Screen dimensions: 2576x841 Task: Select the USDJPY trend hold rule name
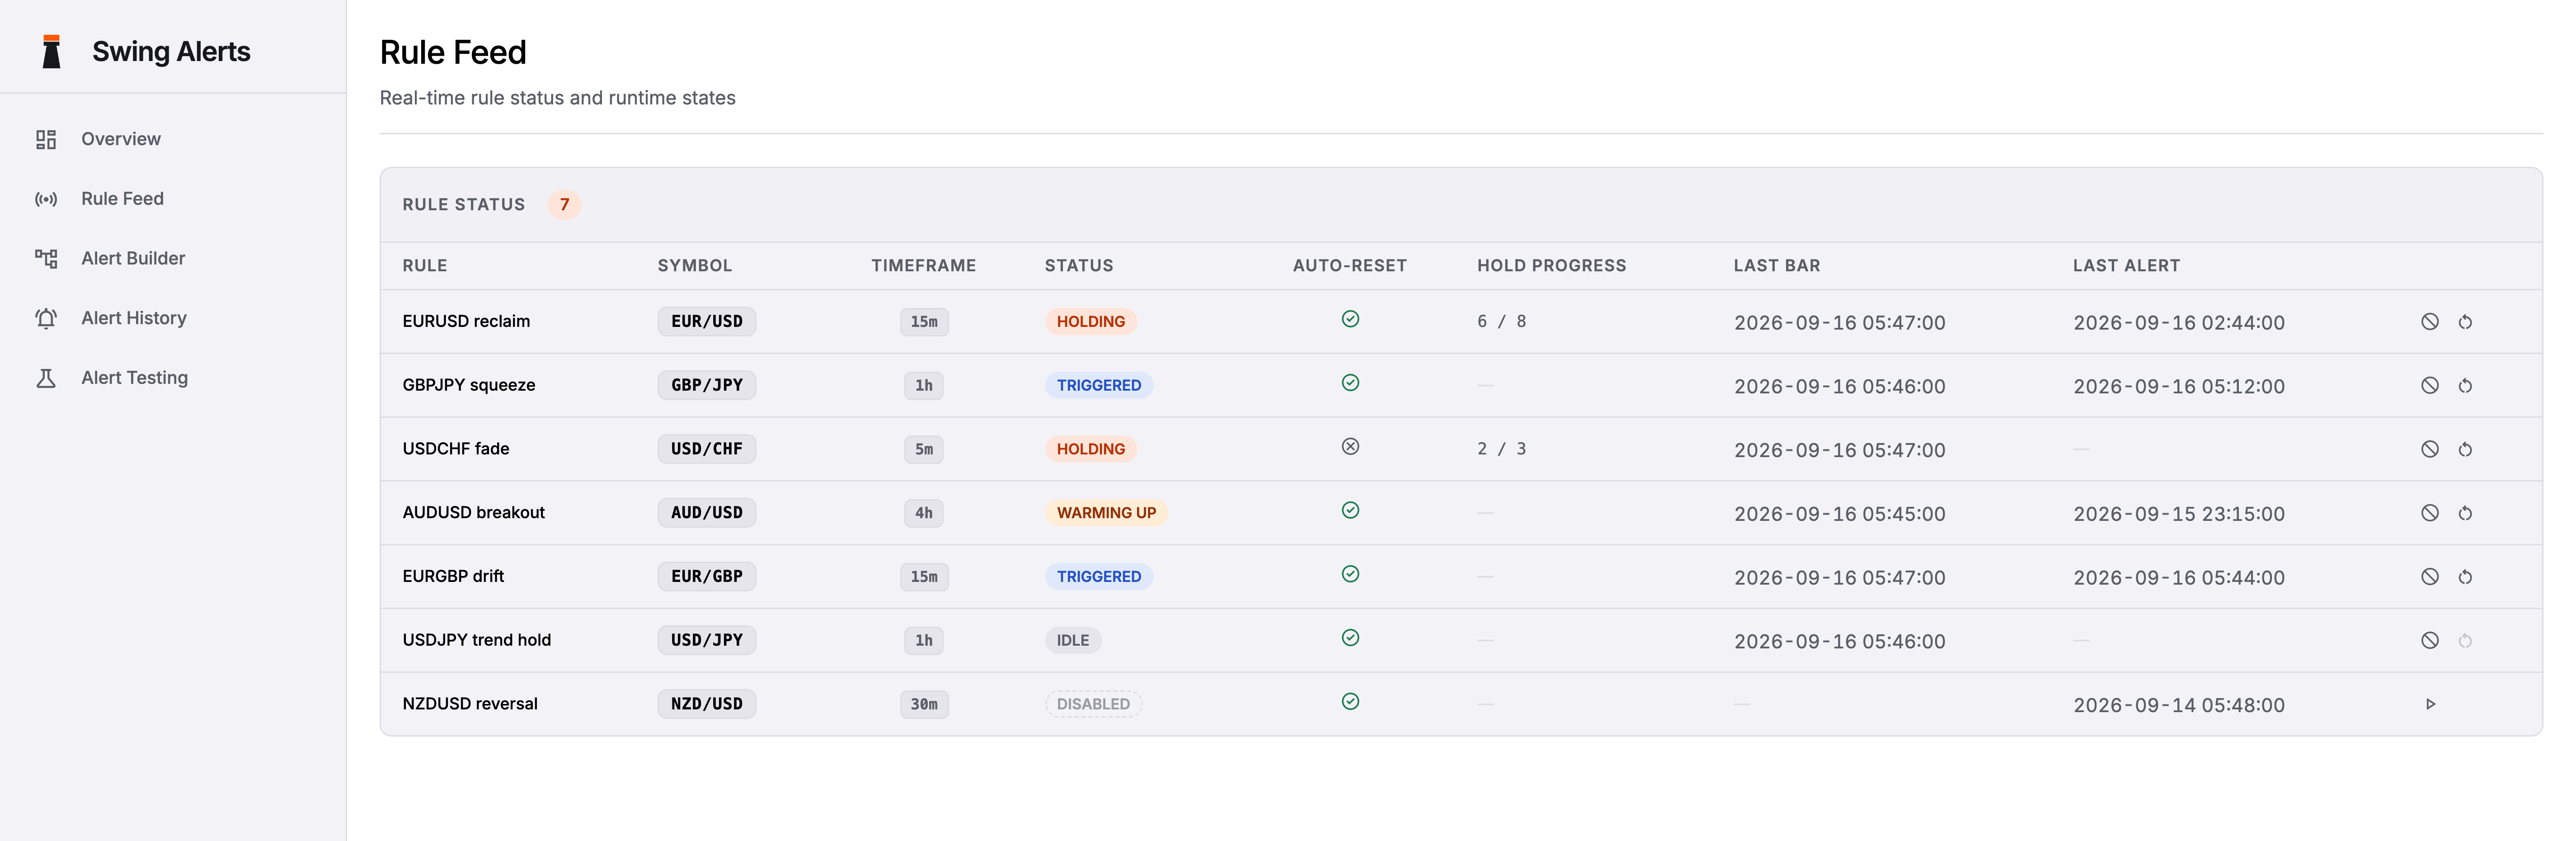coord(477,640)
